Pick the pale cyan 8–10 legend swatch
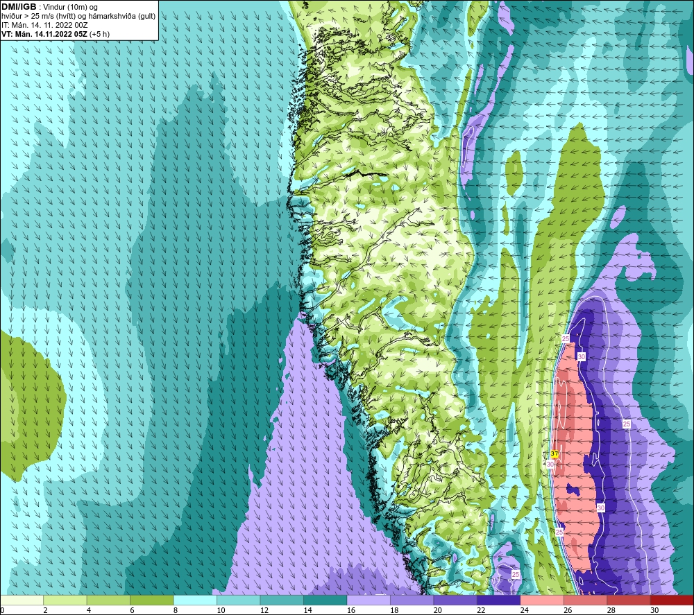Image resolution: width=694 pixels, height=615 pixels. 195,600
